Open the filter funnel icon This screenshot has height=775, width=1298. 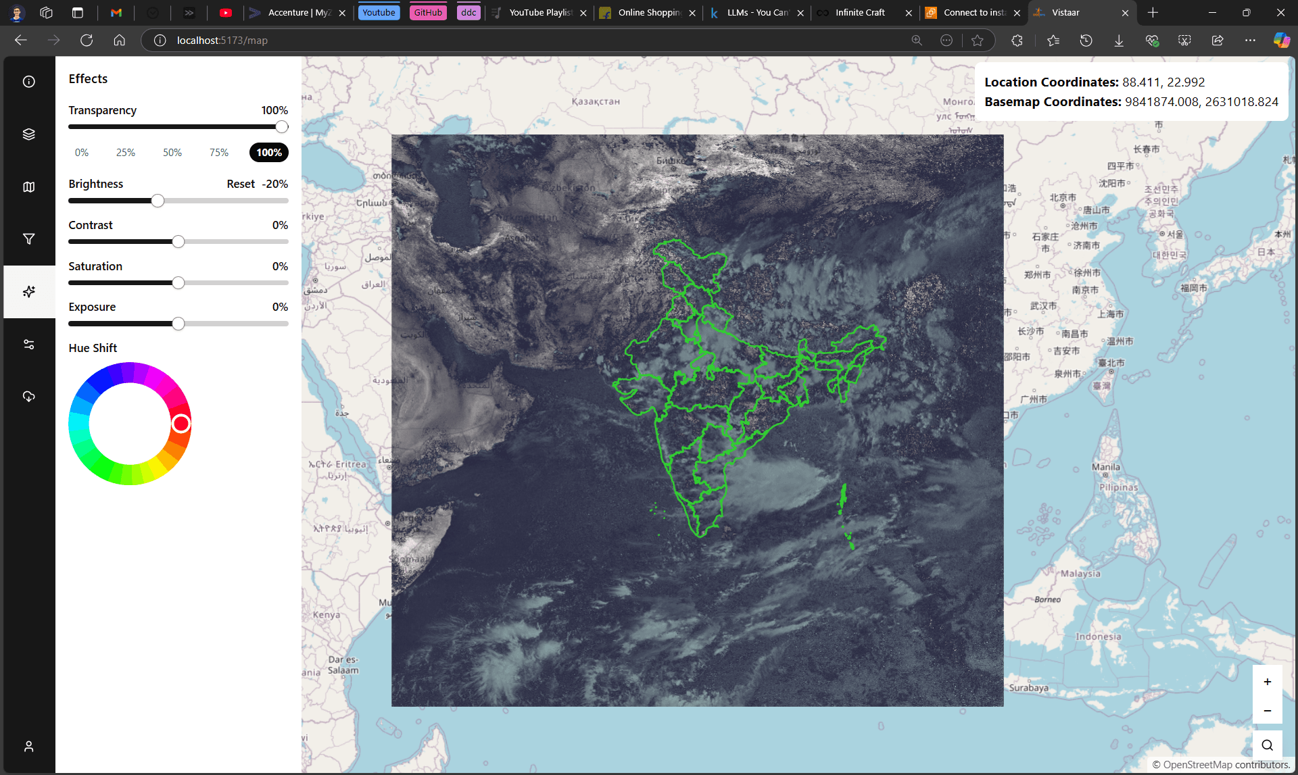point(28,239)
